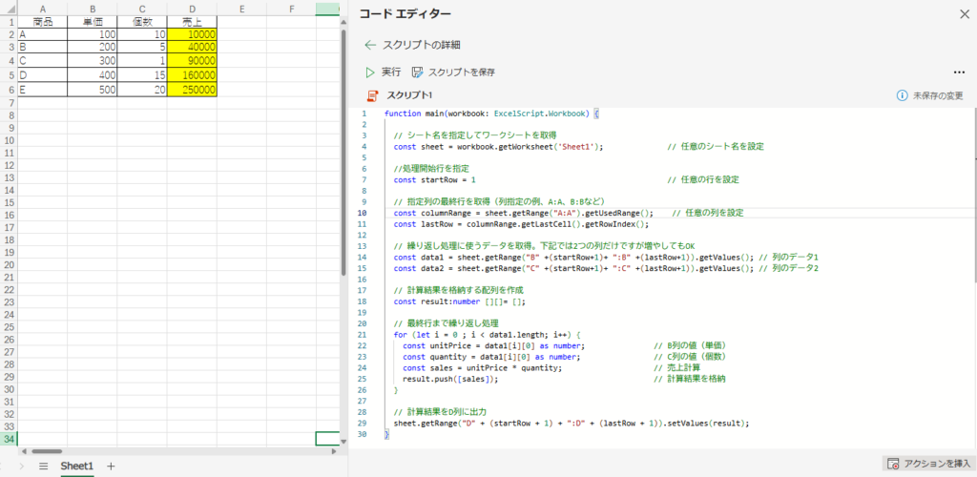977x477 pixels.
Task: Click code line 22 unitPrice declaration
Action: (493, 345)
